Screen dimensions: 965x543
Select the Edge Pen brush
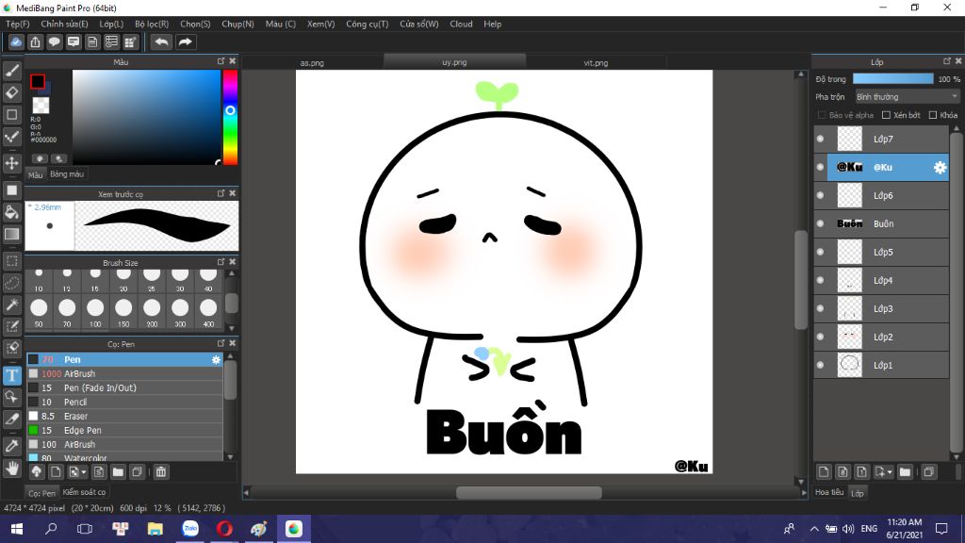coord(124,430)
